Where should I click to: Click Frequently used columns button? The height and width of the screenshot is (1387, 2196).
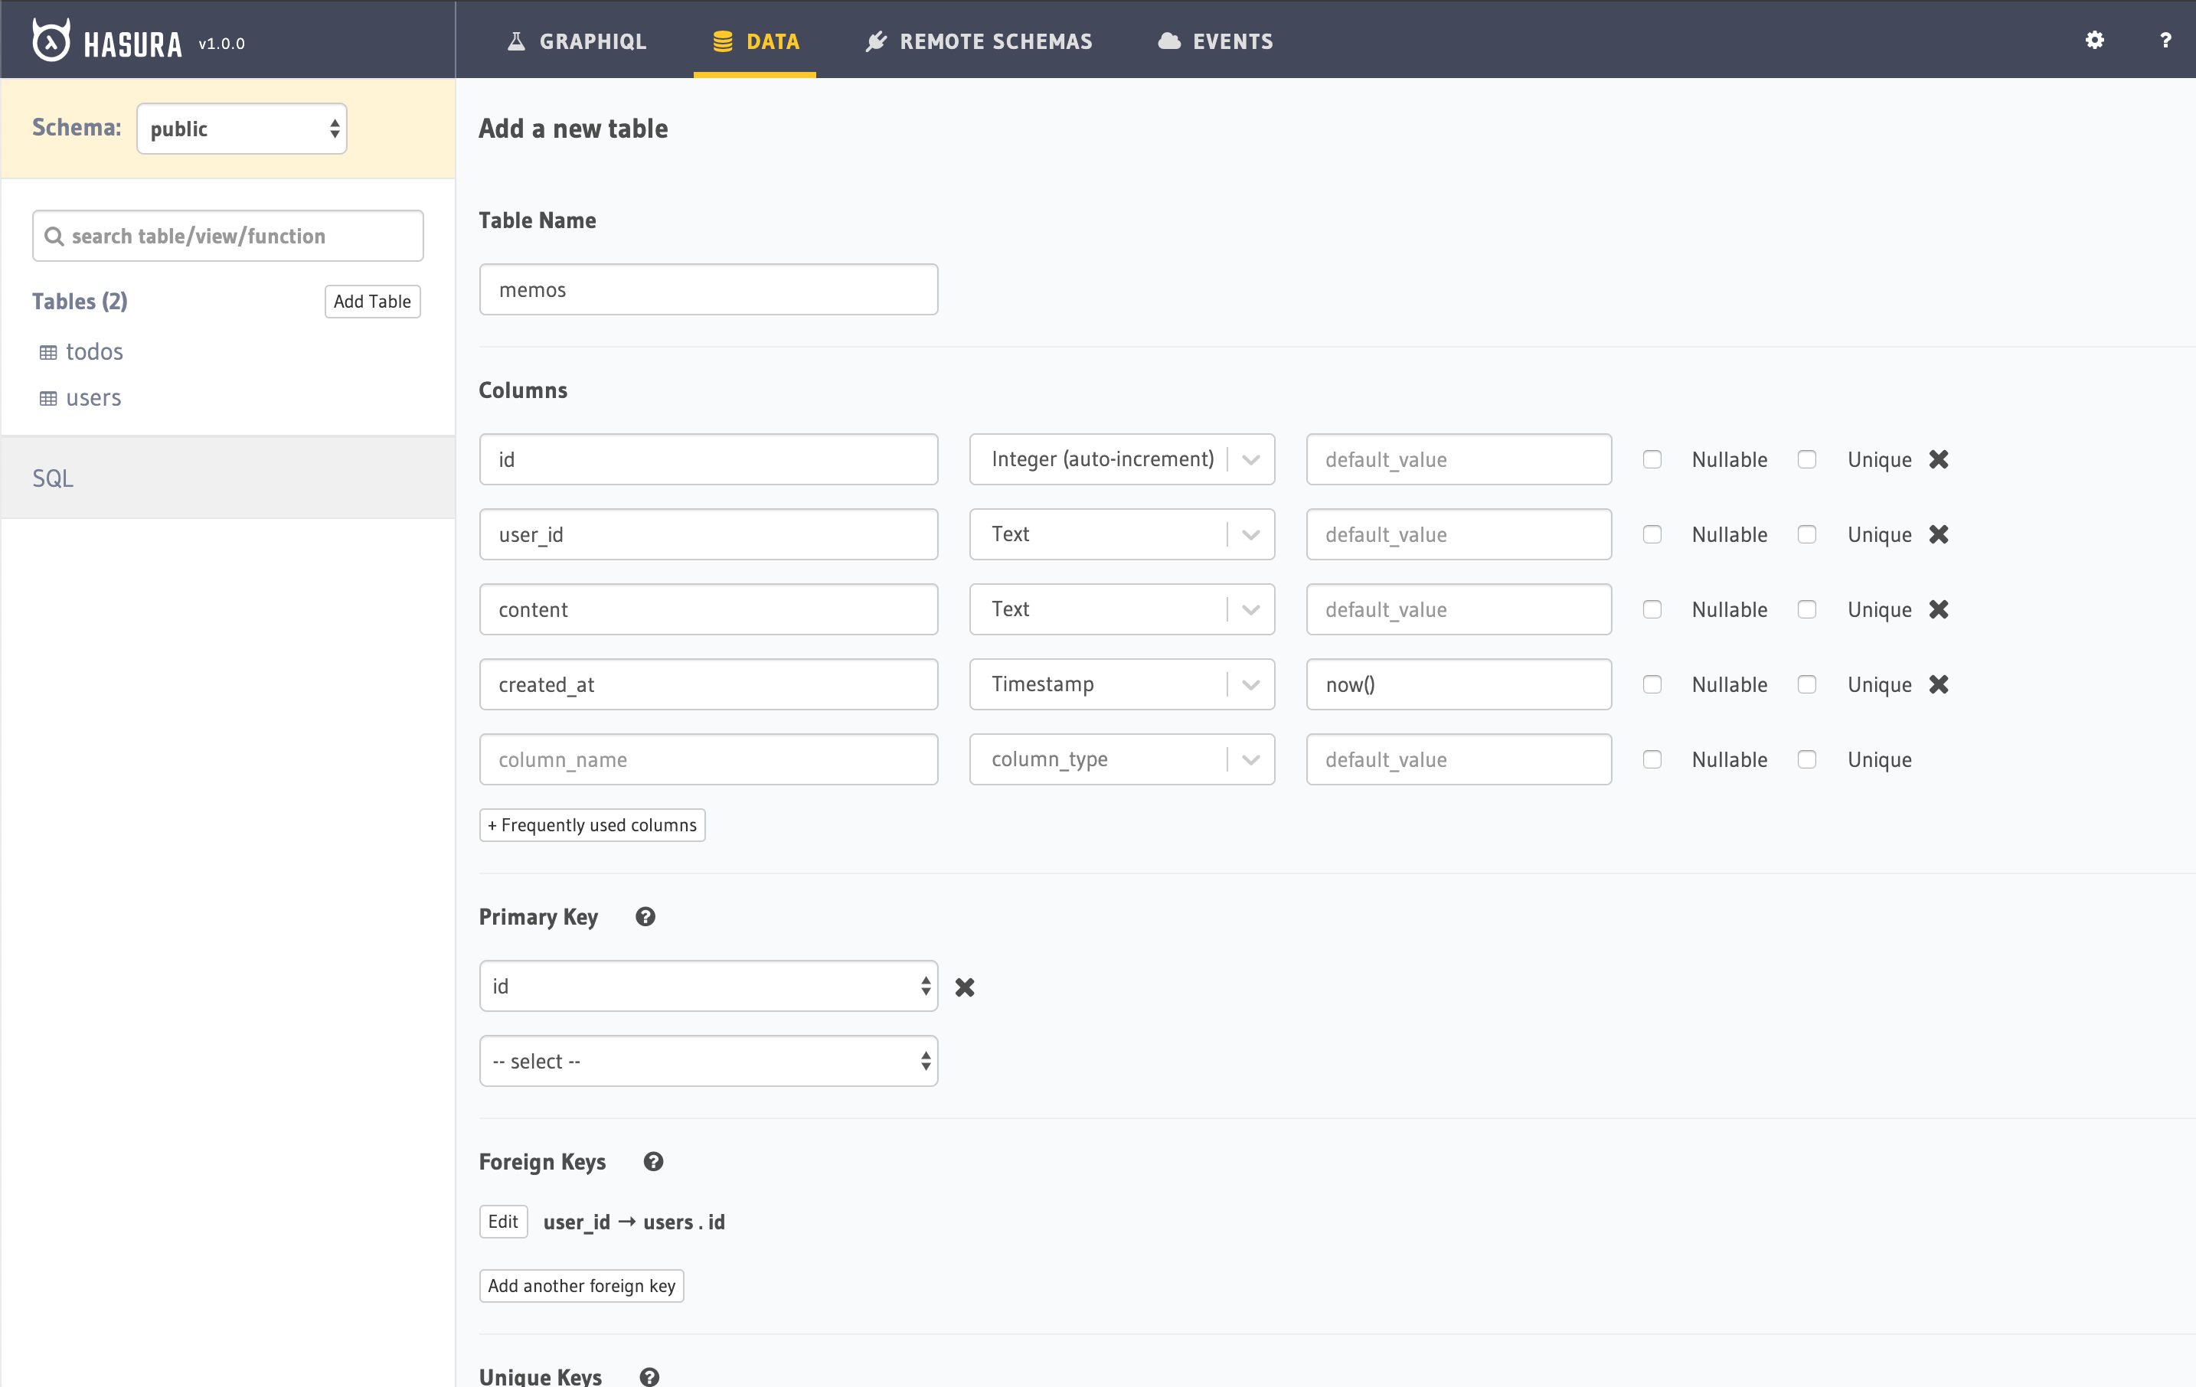(592, 825)
